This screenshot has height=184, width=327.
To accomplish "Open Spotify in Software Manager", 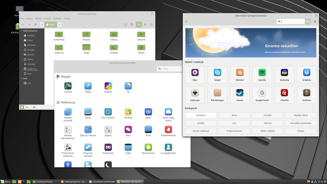I will (262, 75).
